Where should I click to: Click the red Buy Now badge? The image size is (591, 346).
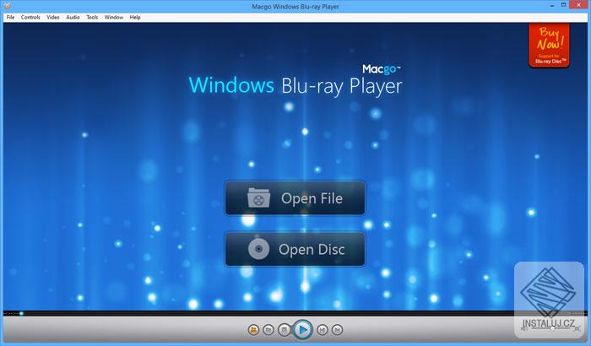pos(549,46)
